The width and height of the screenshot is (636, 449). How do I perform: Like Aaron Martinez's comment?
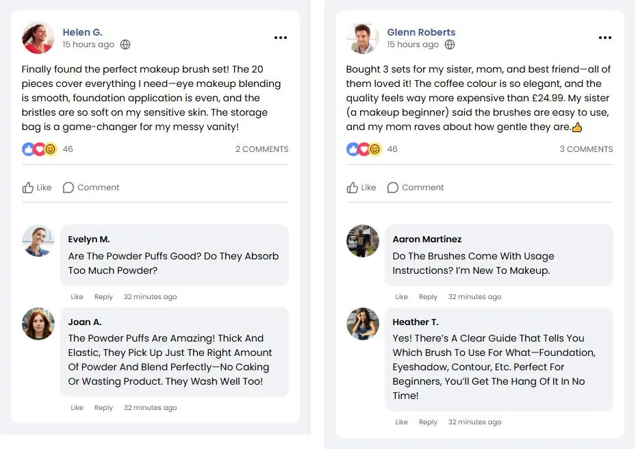(401, 297)
